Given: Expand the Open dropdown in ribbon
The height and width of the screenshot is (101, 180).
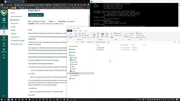Looking at the screenshot, I should coord(132,33).
